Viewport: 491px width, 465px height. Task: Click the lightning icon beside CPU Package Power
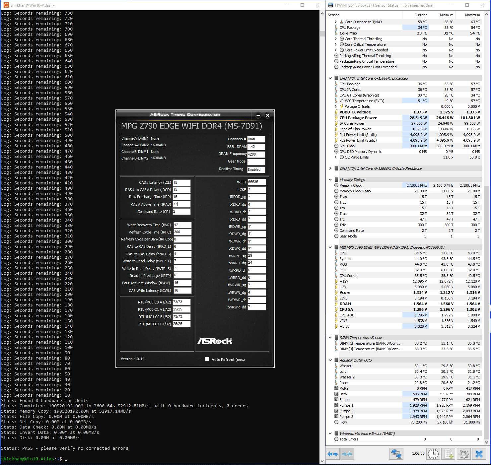336,118
